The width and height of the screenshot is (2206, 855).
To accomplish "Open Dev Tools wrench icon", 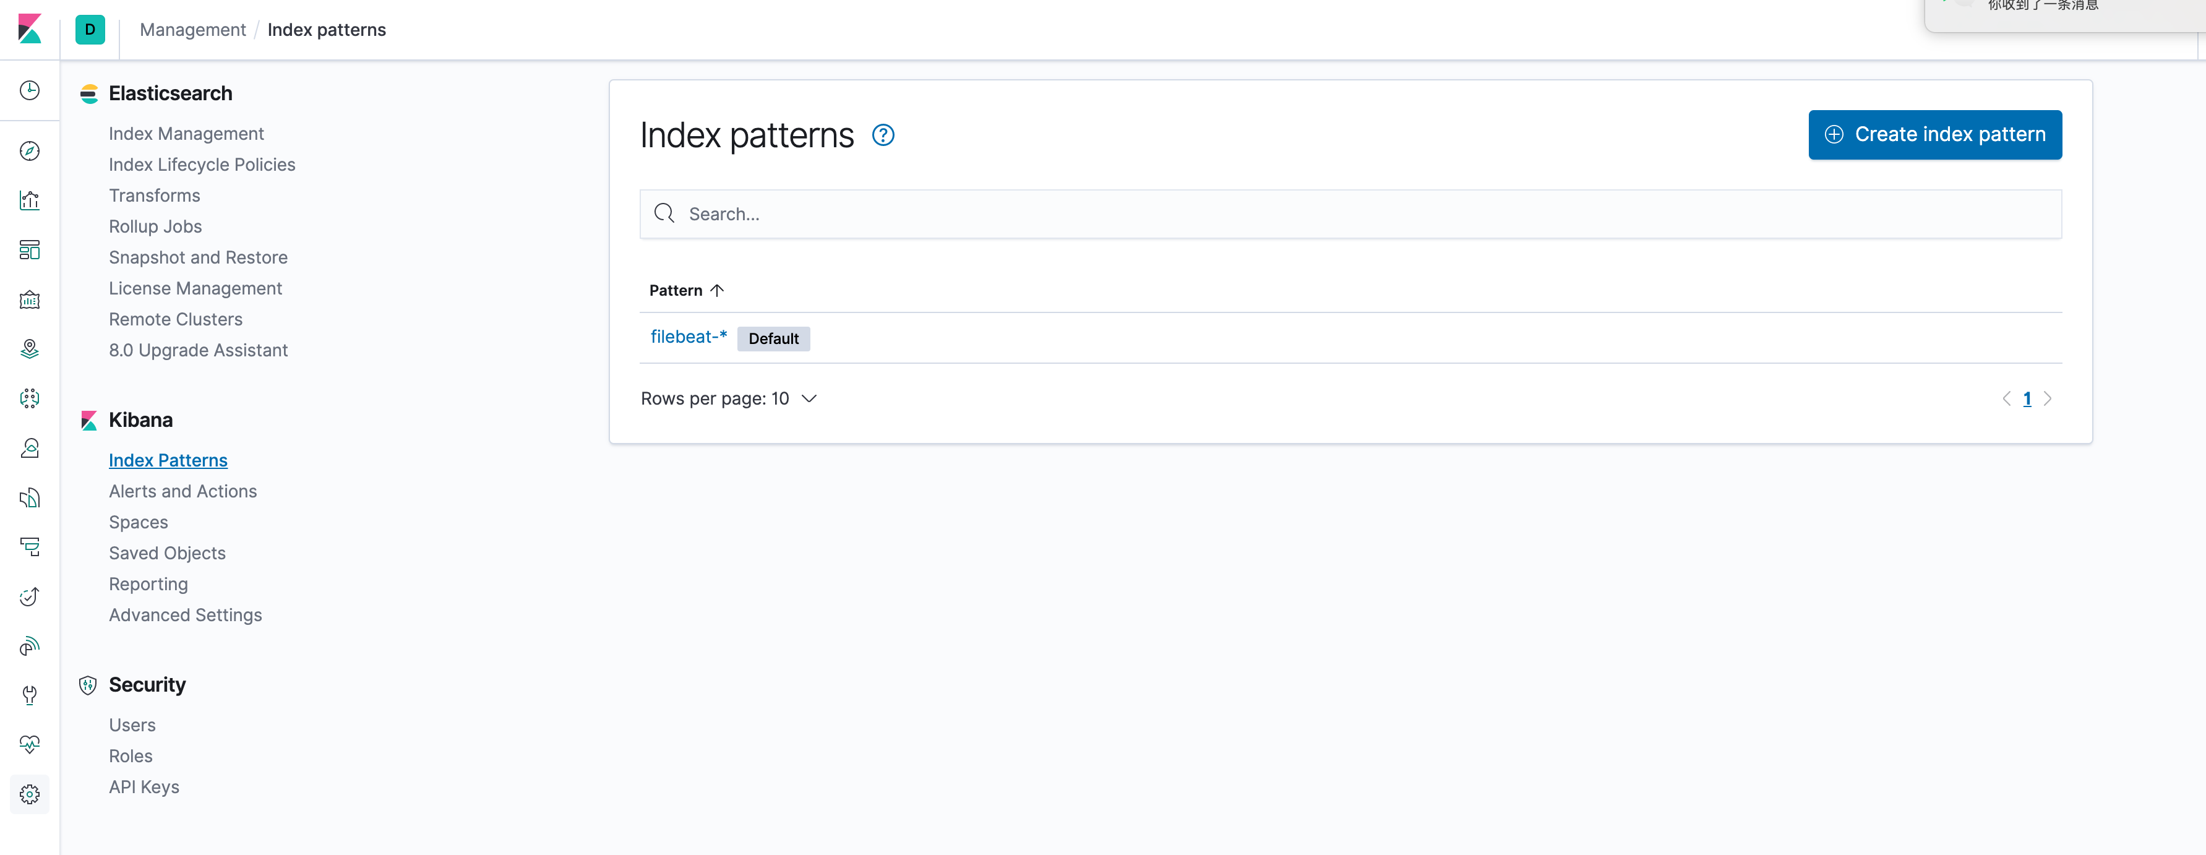I will pyautogui.click(x=29, y=695).
